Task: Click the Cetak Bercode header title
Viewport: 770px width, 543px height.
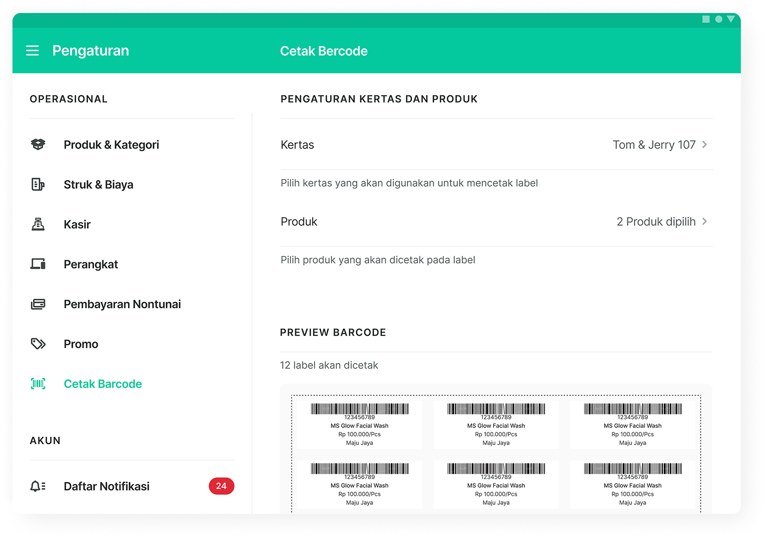Action: [324, 51]
